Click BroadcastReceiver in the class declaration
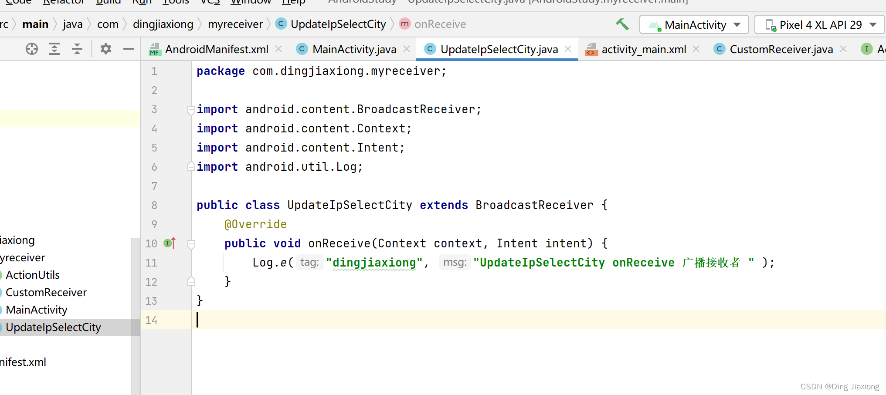 pos(534,205)
